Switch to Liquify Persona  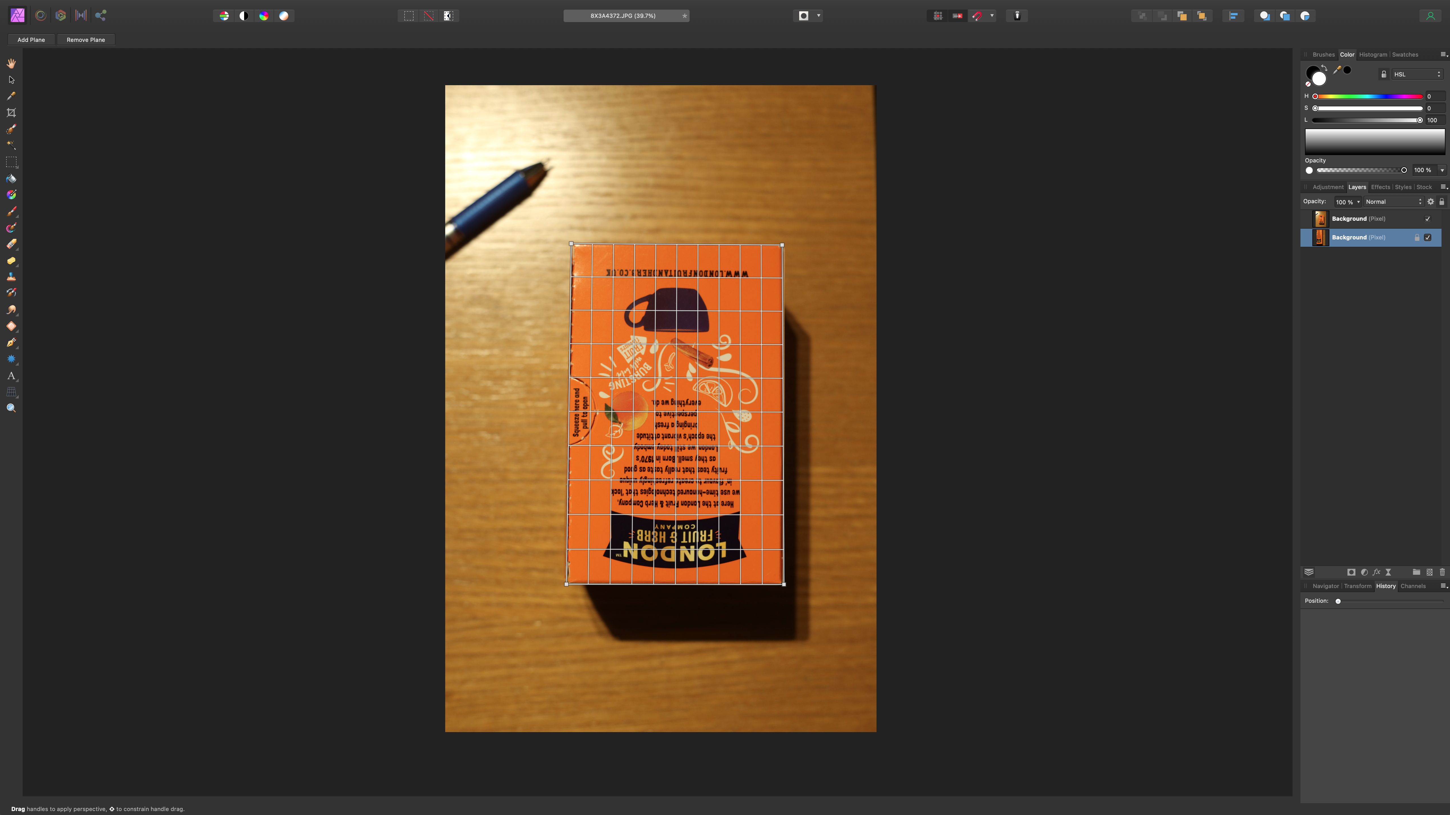[x=40, y=16]
